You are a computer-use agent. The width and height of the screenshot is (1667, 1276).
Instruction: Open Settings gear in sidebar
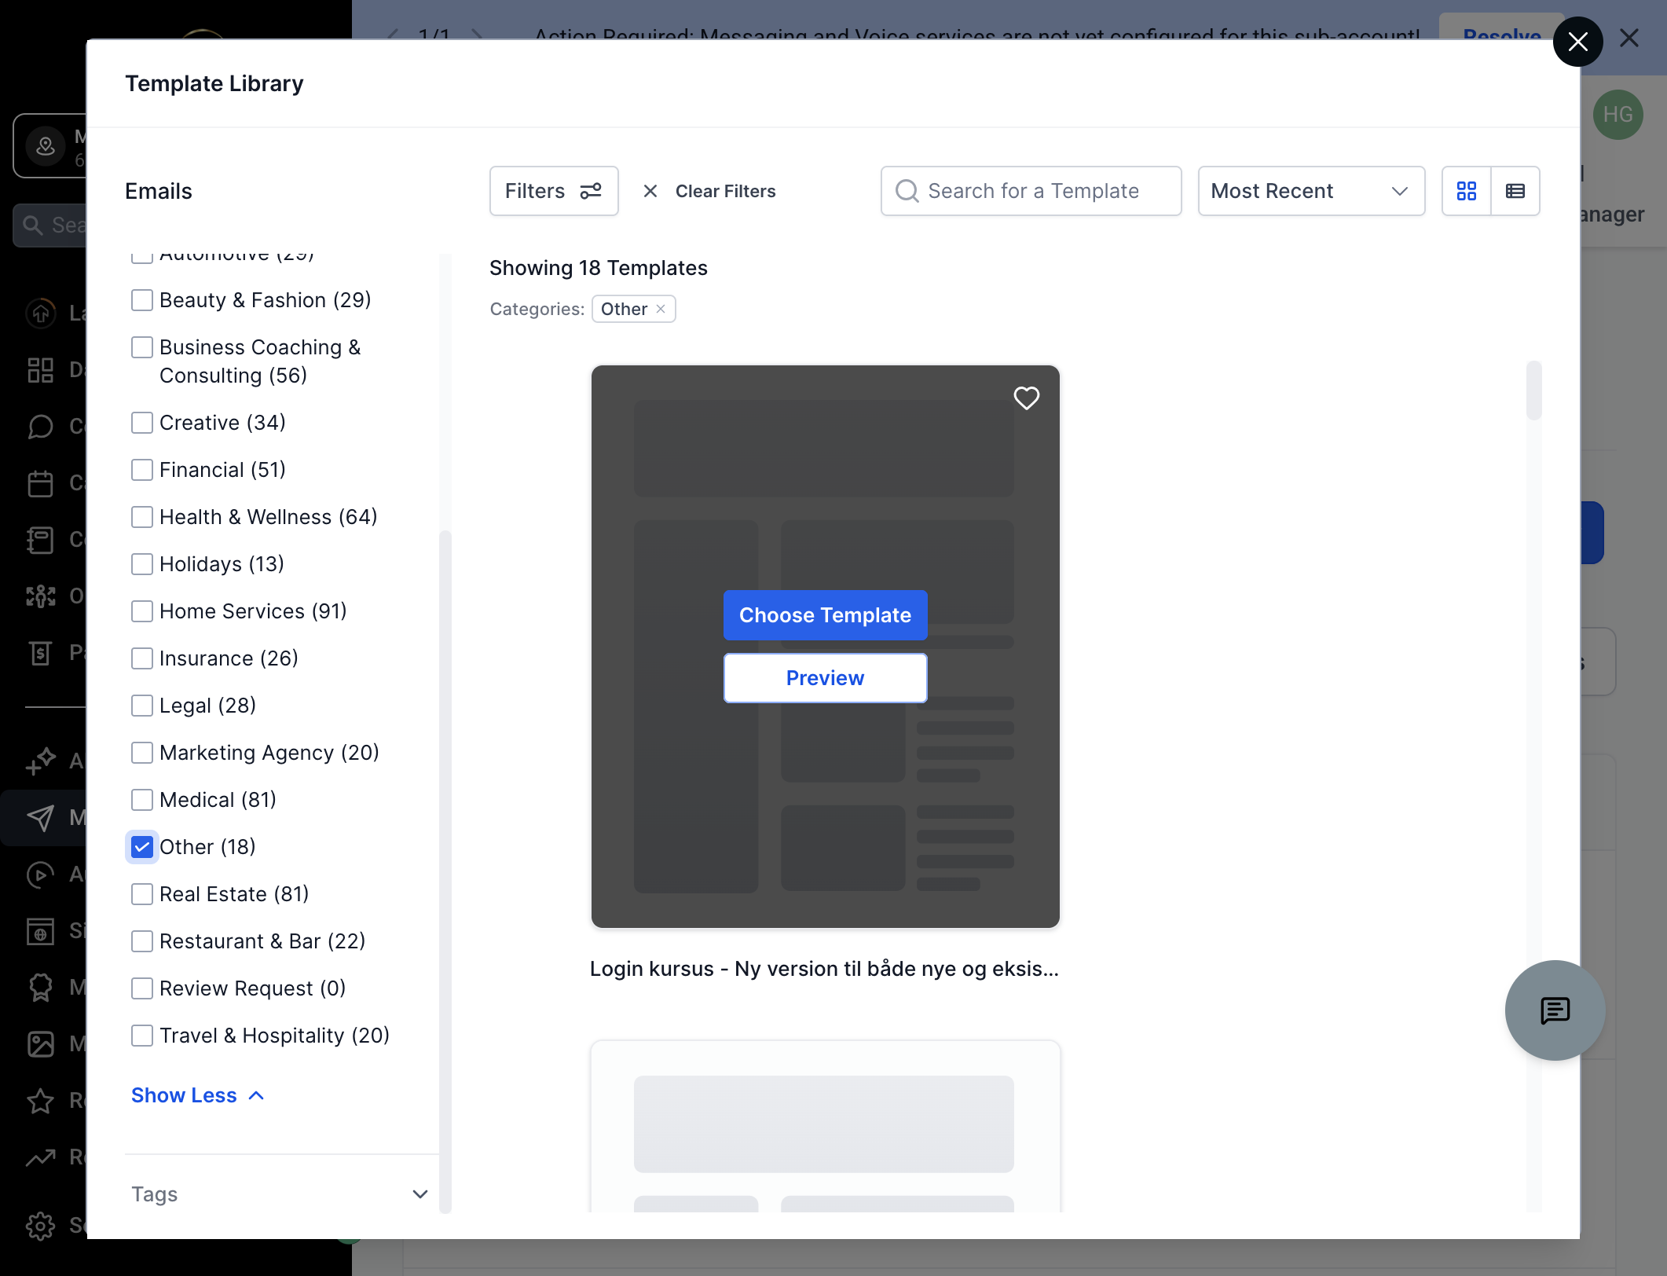[40, 1225]
